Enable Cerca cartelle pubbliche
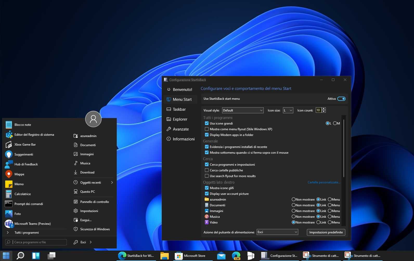The image size is (414, 261). pos(207,170)
